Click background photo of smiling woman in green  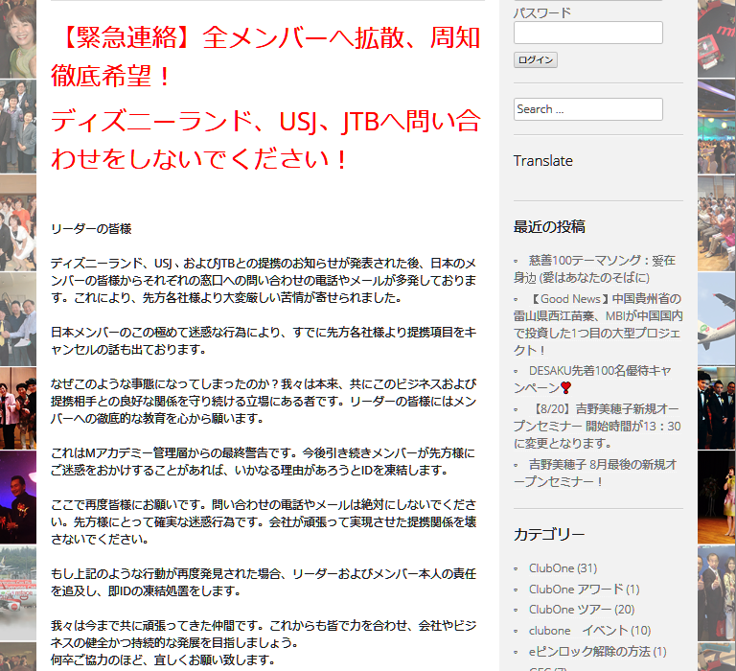[x=18, y=39]
